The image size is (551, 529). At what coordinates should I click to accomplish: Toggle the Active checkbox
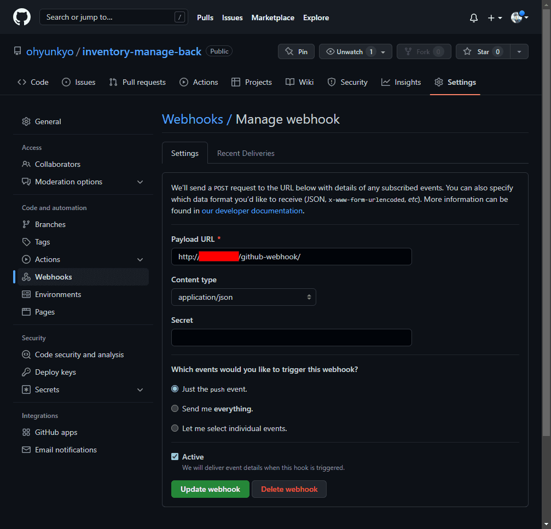[x=175, y=457]
